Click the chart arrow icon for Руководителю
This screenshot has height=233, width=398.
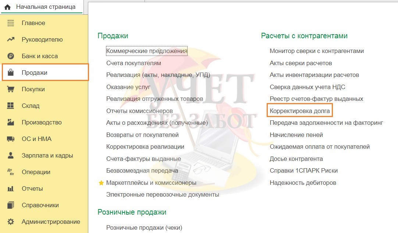click(11, 40)
